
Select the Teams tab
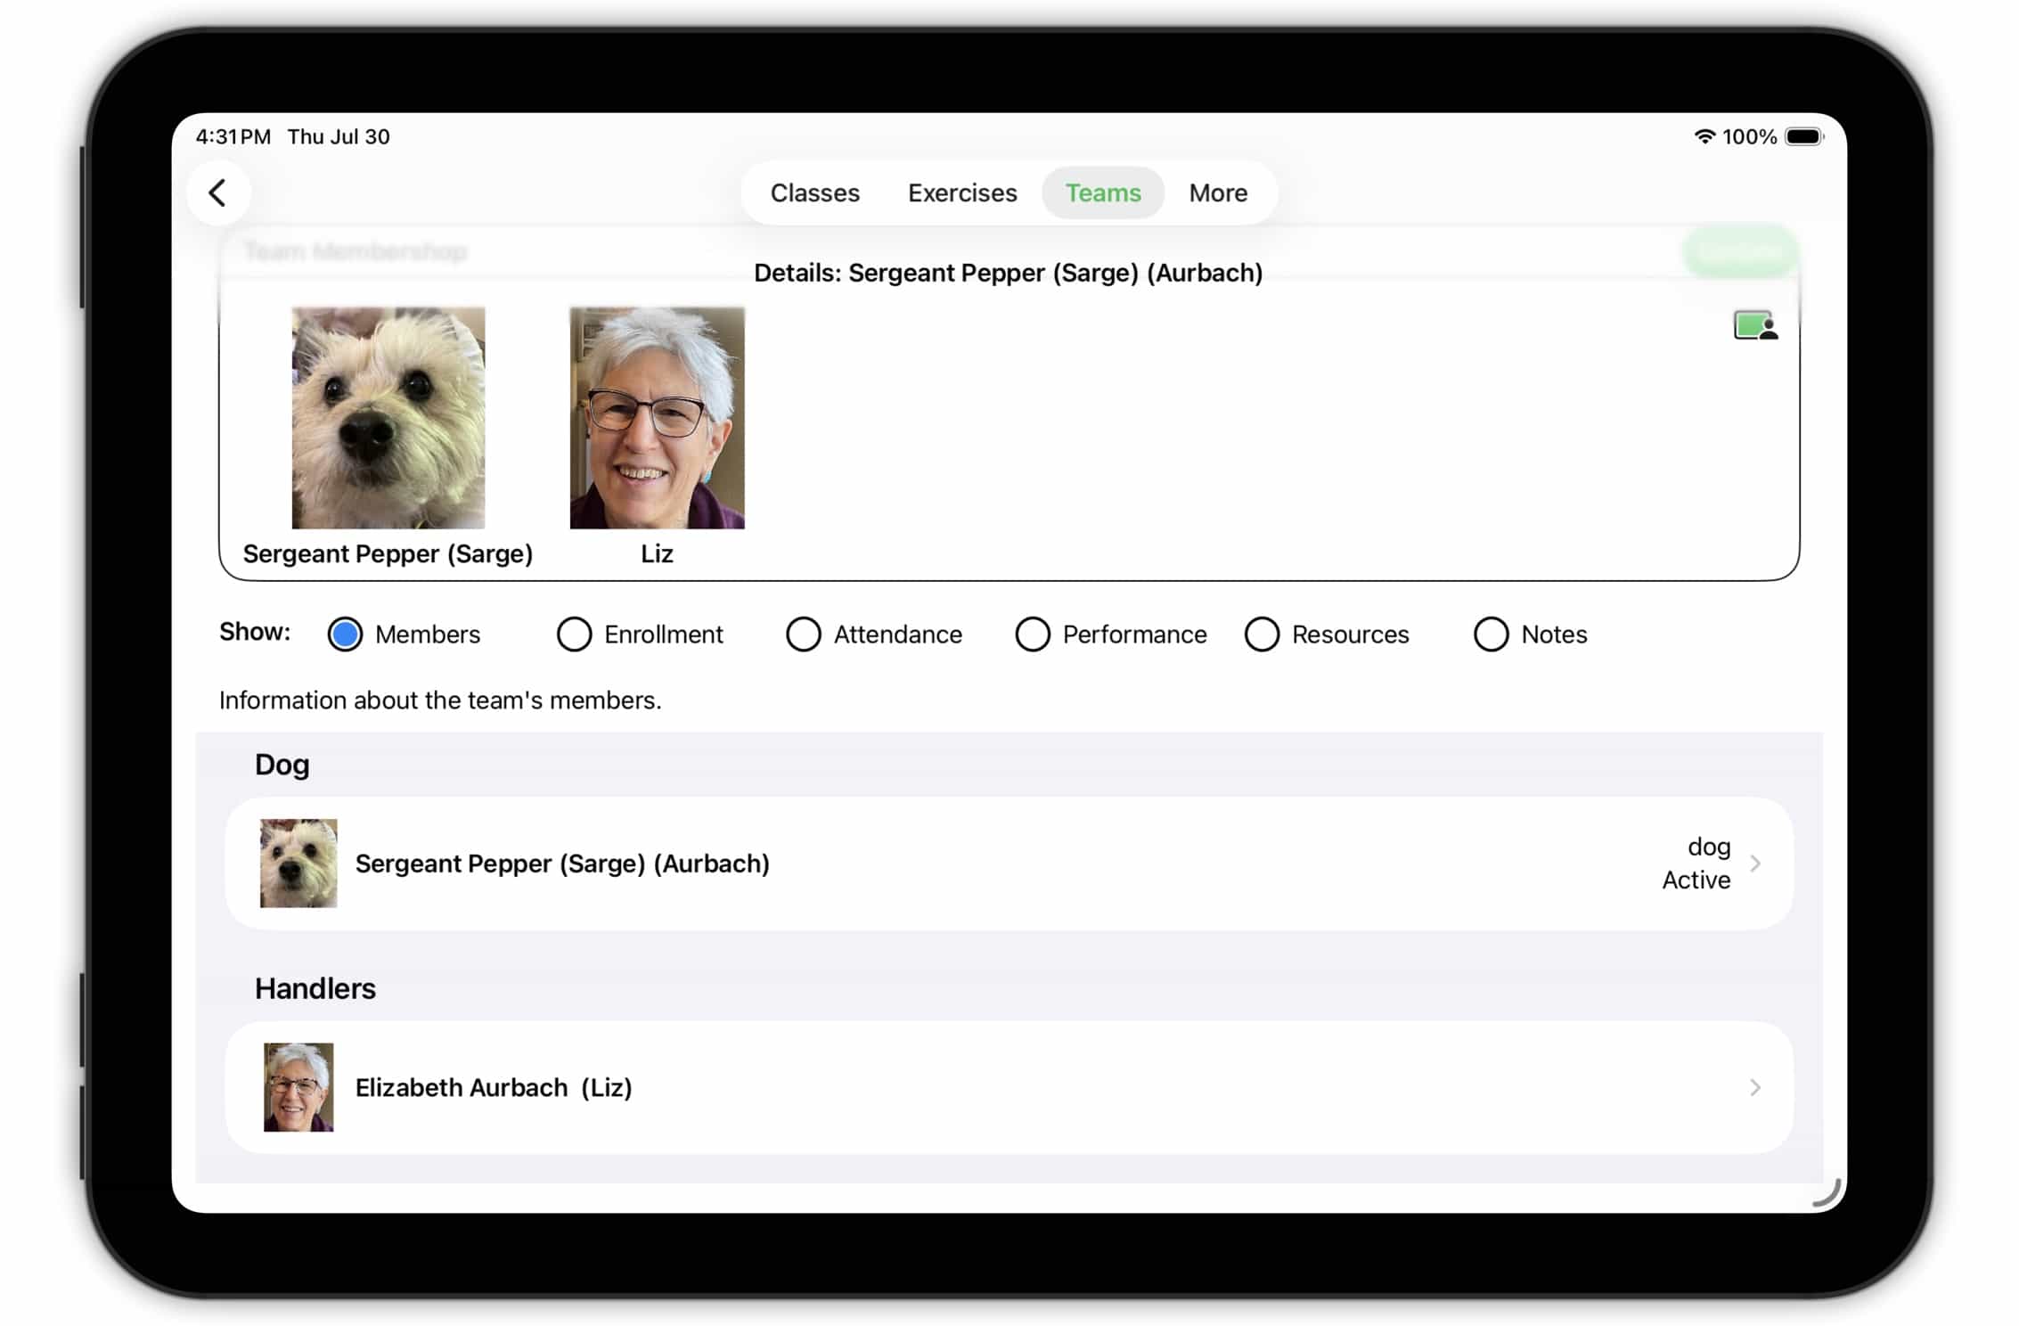(1103, 192)
